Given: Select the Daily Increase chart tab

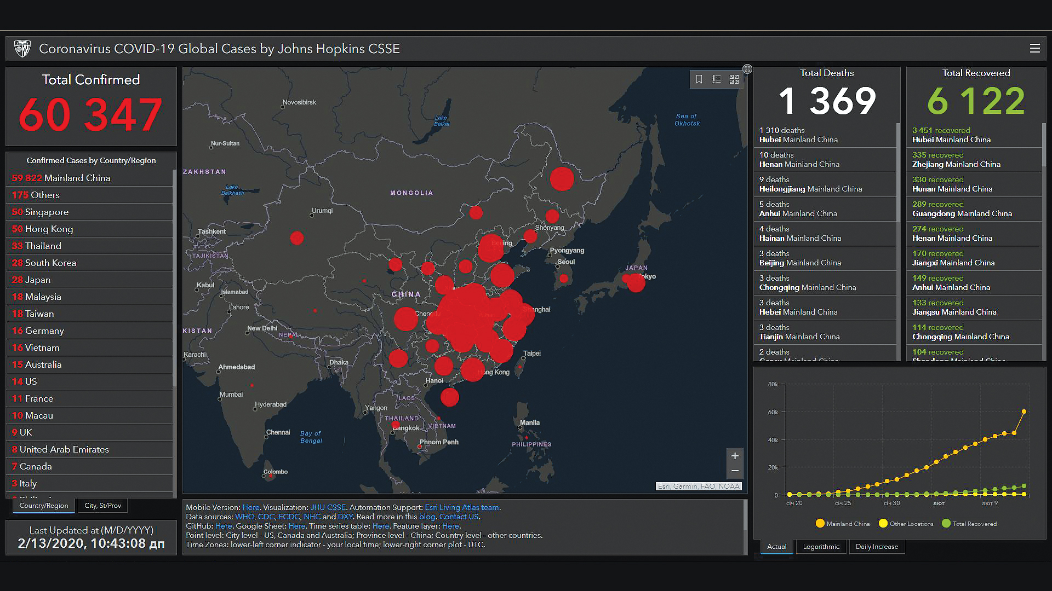Looking at the screenshot, I should (877, 547).
